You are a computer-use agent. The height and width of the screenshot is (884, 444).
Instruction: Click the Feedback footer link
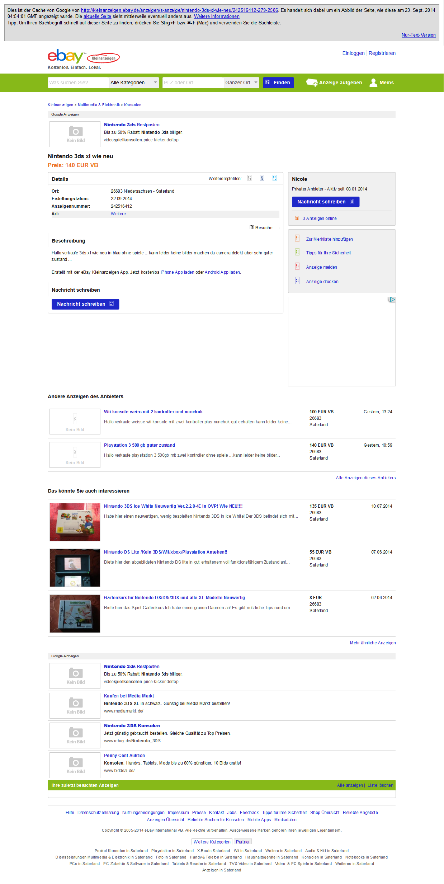point(249,813)
